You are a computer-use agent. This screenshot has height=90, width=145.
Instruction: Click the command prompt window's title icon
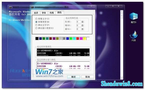11,7
